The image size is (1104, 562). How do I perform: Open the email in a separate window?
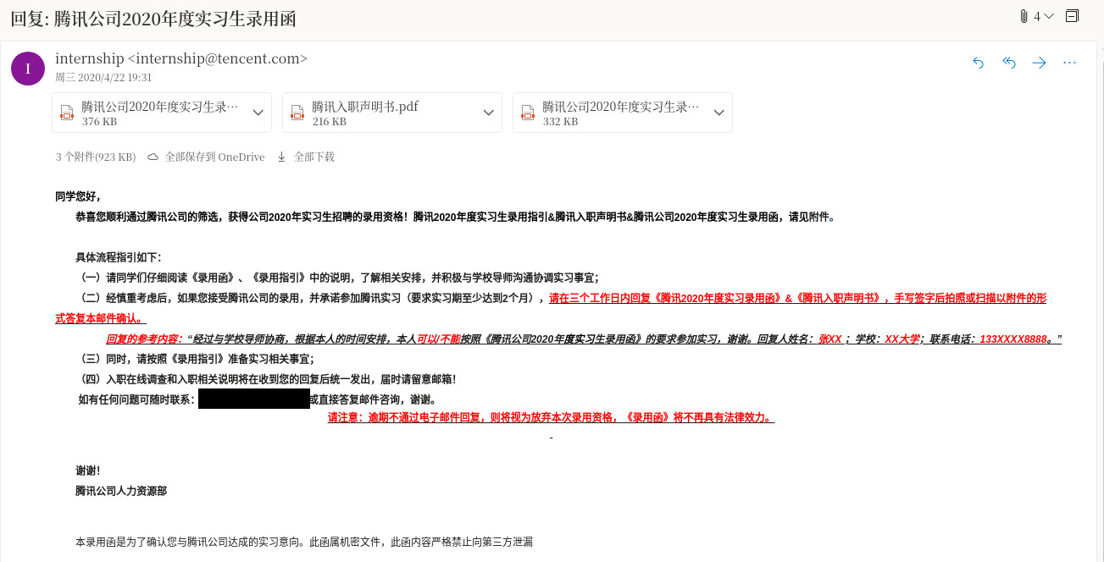[1073, 16]
